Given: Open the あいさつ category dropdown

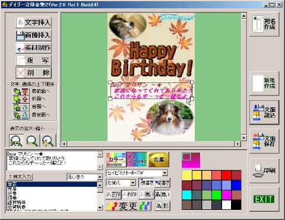Looking at the screenshot, I should pyautogui.click(x=100, y=177).
